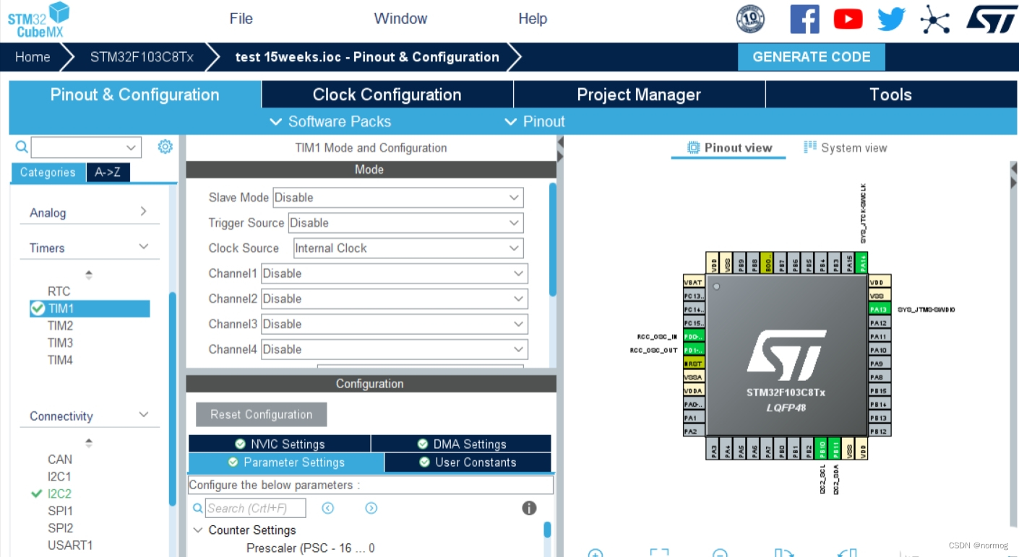Open the User Constants tab

(x=468, y=462)
